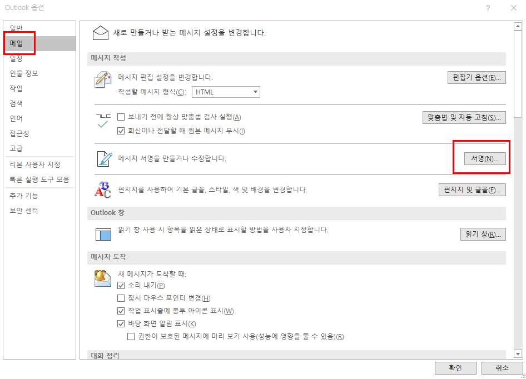Confirm with the 확인 button
Screen dimensions: 526x379
(455, 368)
